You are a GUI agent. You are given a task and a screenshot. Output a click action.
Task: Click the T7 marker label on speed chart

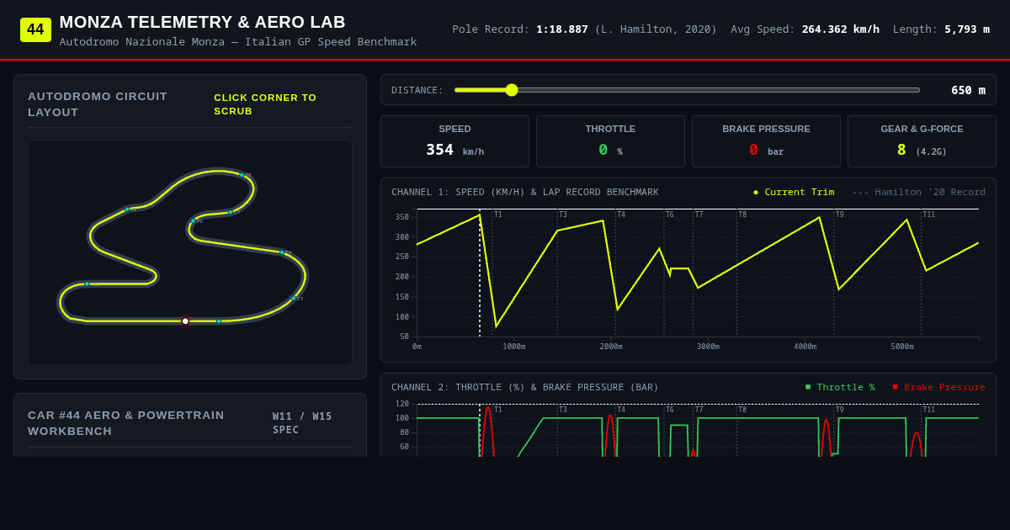pyautogui.click(x=699, y=215)
